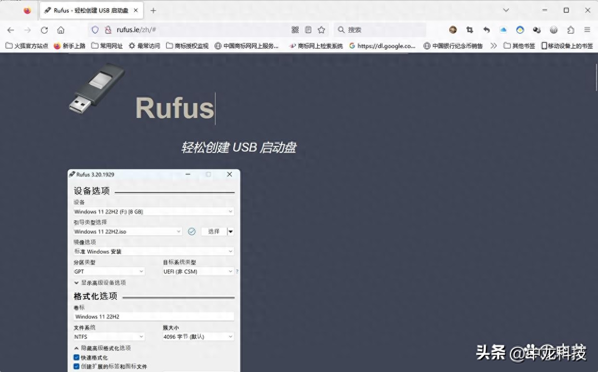Reload the page with the refresh icon
The width and height of the screenshot is (598, 372).
point(44,29)
